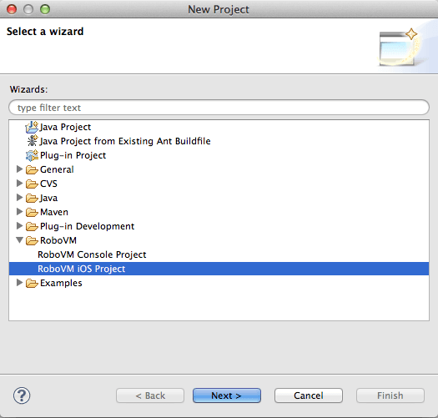Click the Maven folder icon
This screenshot has height=418, width=438.
pos(32,212)
